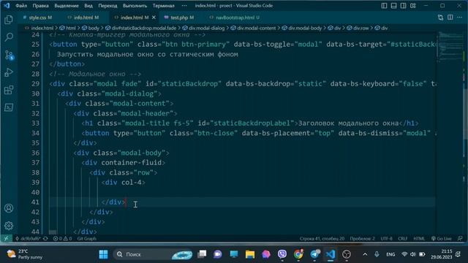Close the index.html tab
The height and width of the screenshot is (263, 468).
pyautogui.click(x=154, y=18)
